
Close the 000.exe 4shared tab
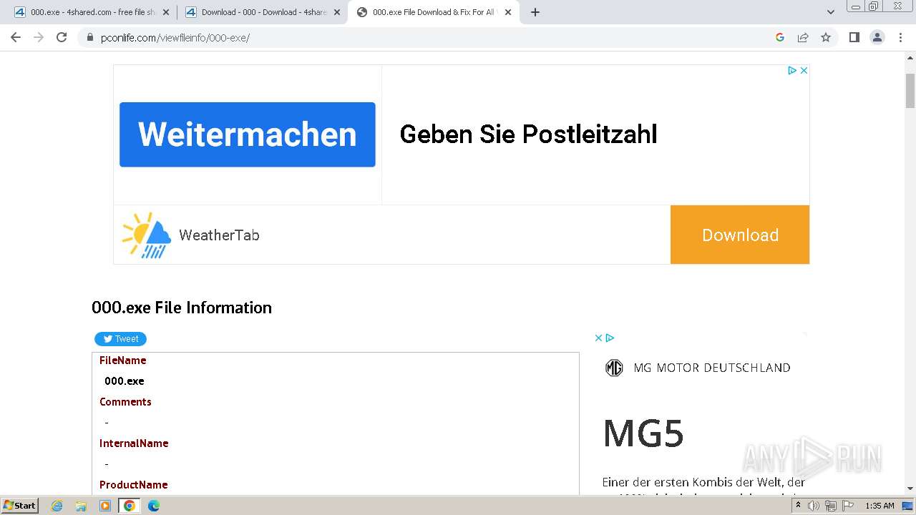point(166,12)
